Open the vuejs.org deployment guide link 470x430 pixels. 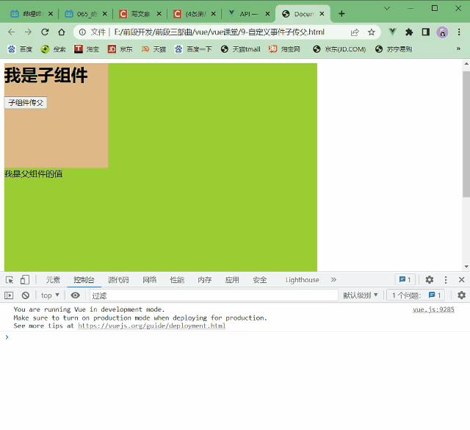[x=151, y=326]
